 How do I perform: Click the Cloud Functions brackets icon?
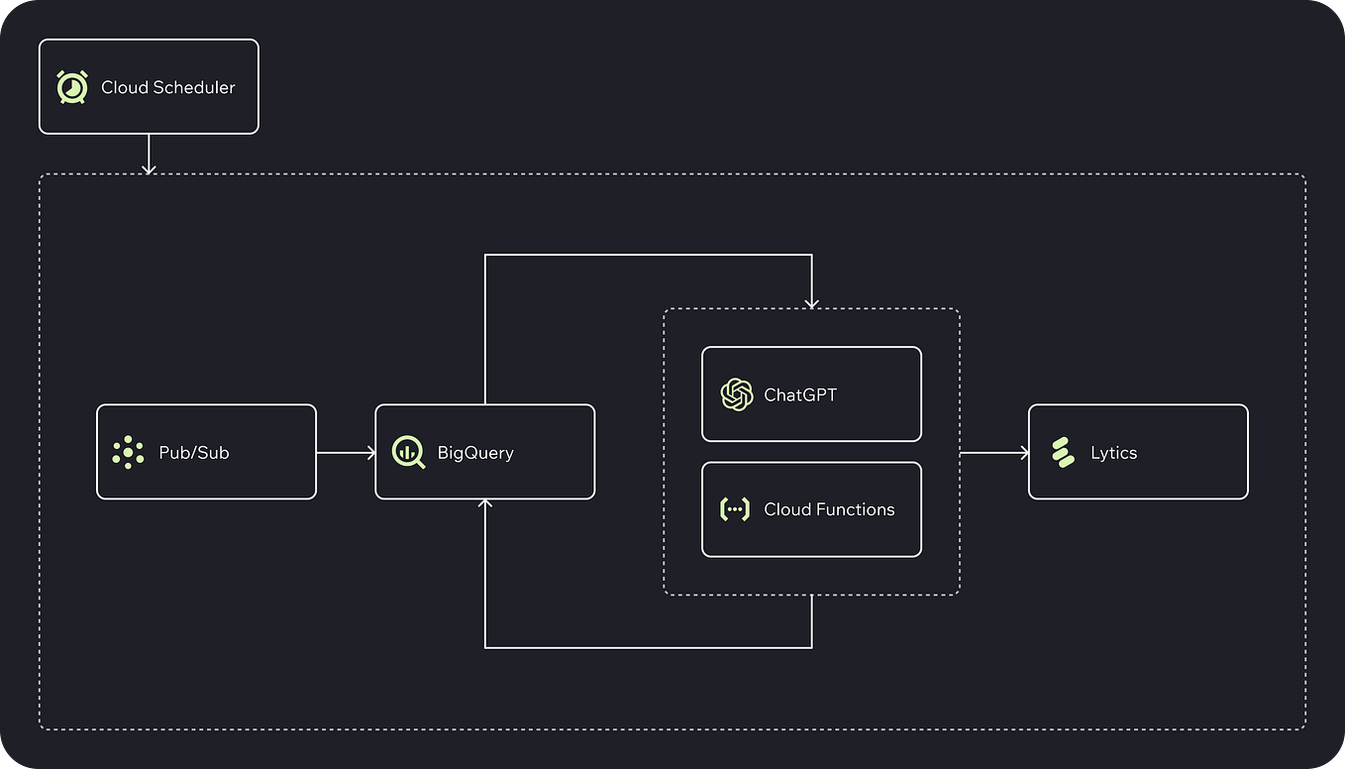pyautogui.click(x=734, y=509)
